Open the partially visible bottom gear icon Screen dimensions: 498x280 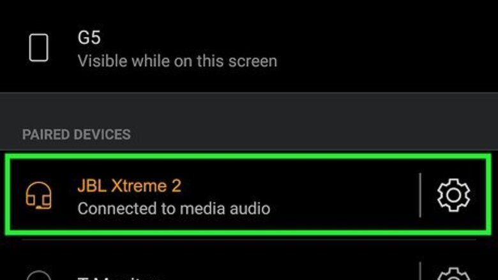click(453, 274)
